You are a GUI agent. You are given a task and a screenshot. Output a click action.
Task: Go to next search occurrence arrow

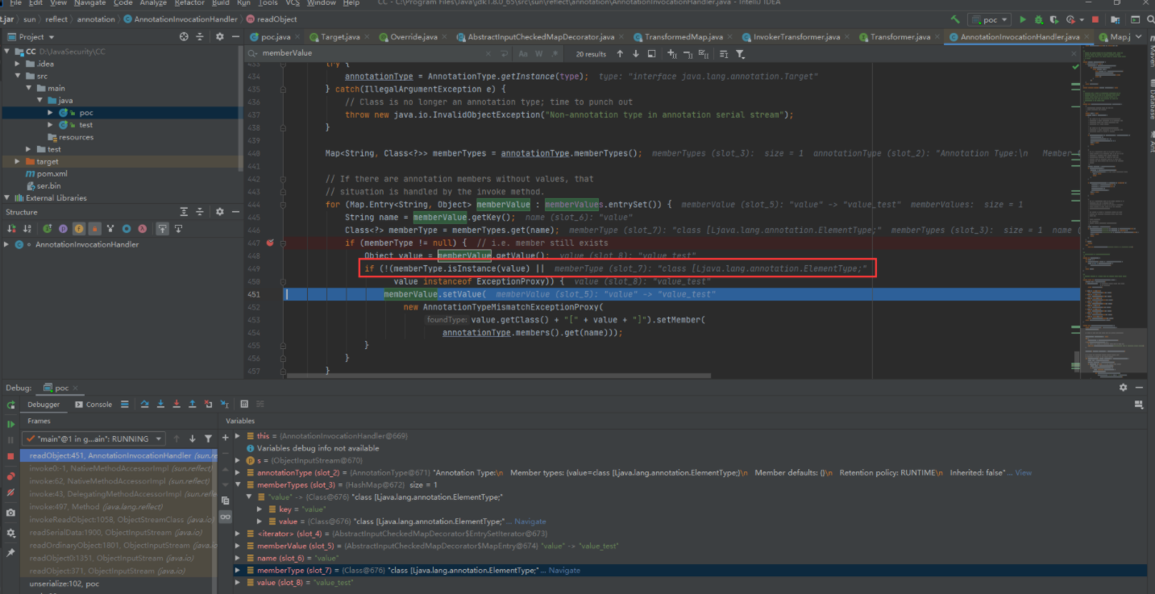(636, 53)
